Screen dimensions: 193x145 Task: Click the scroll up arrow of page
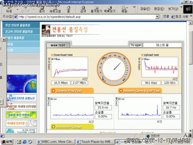190,23
